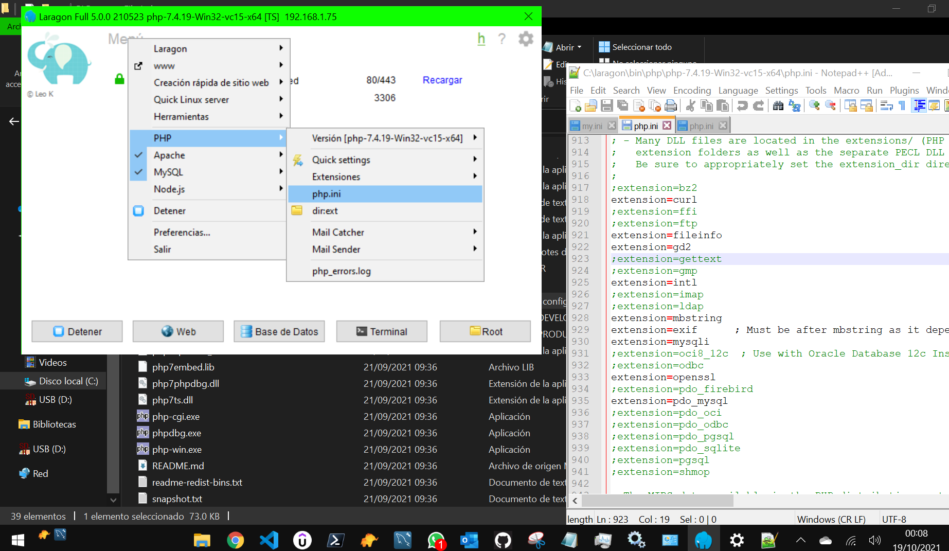Screen dimensions: 949x551
Task: Click Redo icon in Notepad++ toolbar
Action: click(758, 106)
